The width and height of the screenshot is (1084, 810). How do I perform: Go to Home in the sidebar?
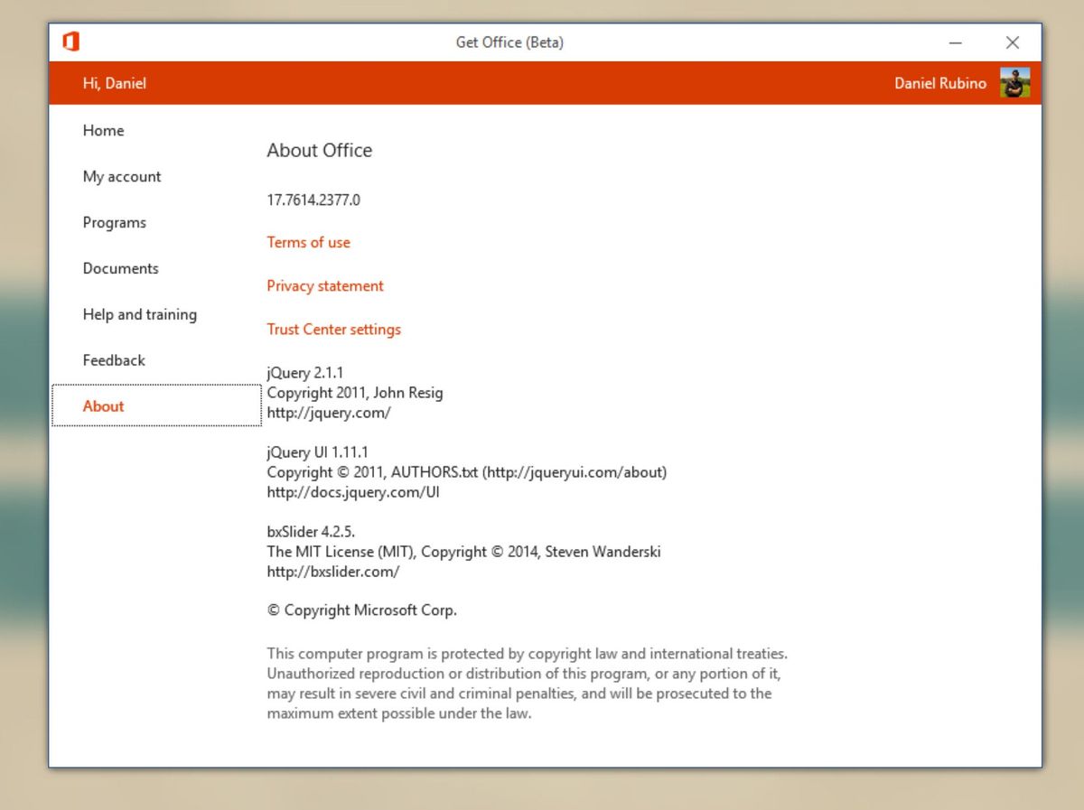[103, 131]
